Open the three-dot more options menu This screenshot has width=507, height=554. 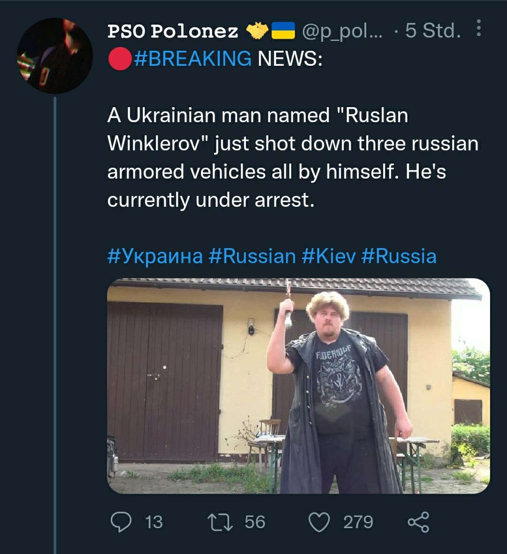478,29
